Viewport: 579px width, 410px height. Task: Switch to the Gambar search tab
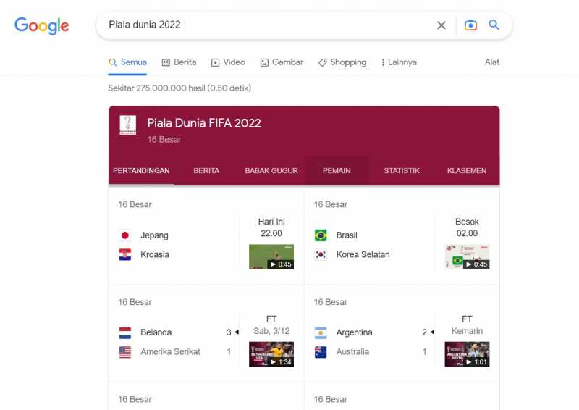click(282, 62)
